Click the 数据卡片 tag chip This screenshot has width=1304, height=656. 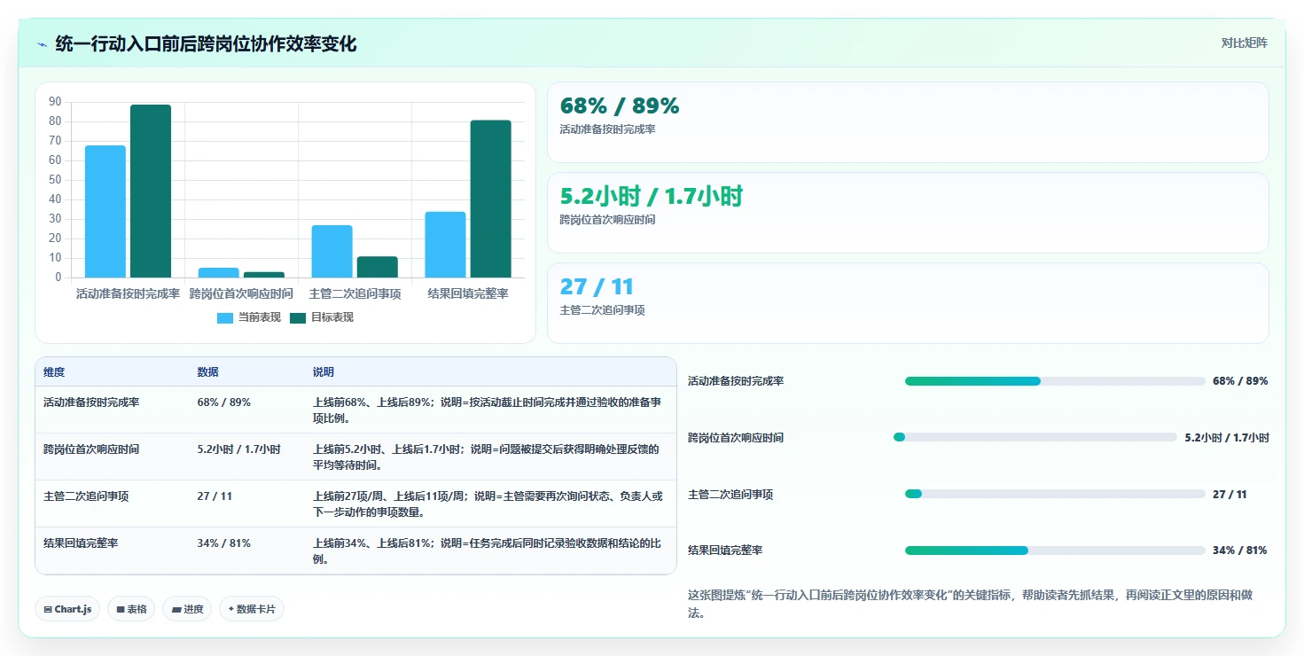pyautogui.click(x=252, y=609)
